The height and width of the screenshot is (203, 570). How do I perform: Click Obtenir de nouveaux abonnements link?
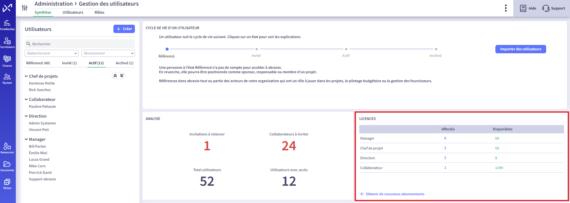click(x=395, y=194)
